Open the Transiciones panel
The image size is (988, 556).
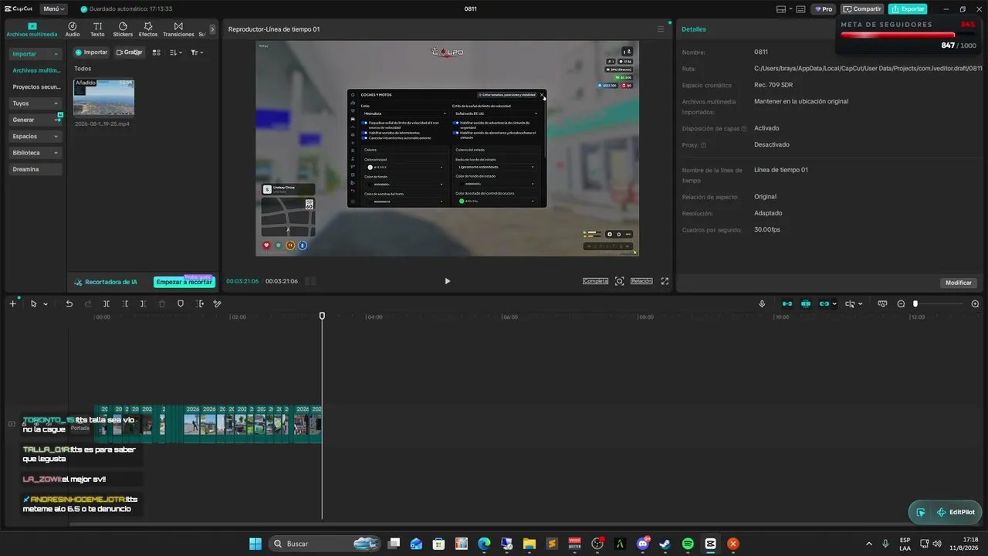178,29
